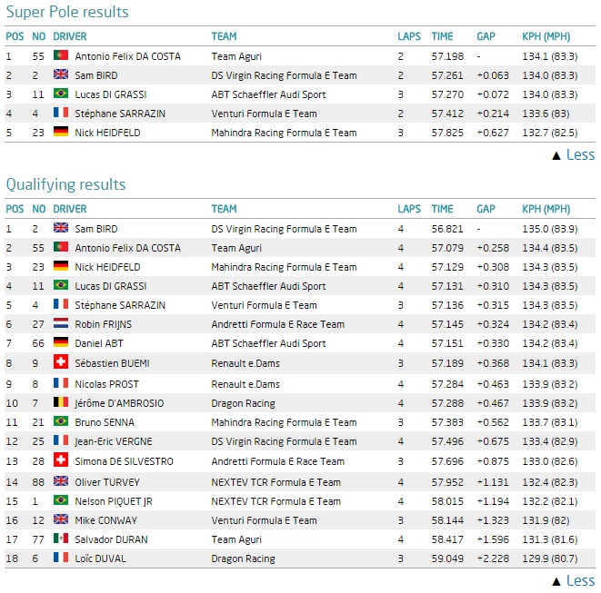Click Brazil flag beside Nelson Piquet Jr
The width and height of the screenshot is (601, 593).
[x=61, y=500]
